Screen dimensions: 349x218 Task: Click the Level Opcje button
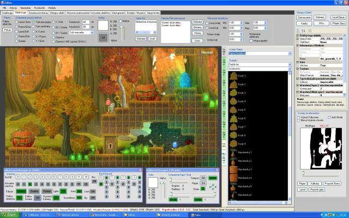point(338,17)
